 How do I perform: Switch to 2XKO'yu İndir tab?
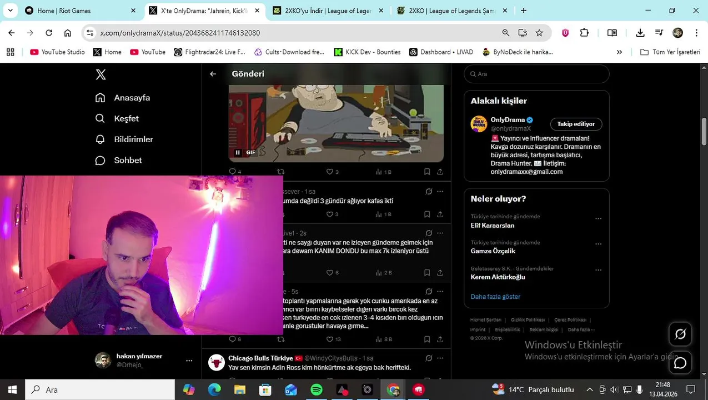click(327, 11)
